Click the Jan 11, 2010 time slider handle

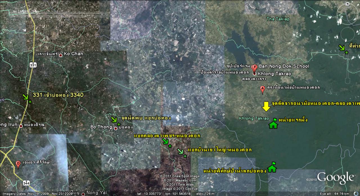pyautogui.click(x=12, y=17)
